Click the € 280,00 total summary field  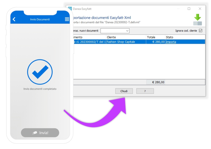(156, 82)
